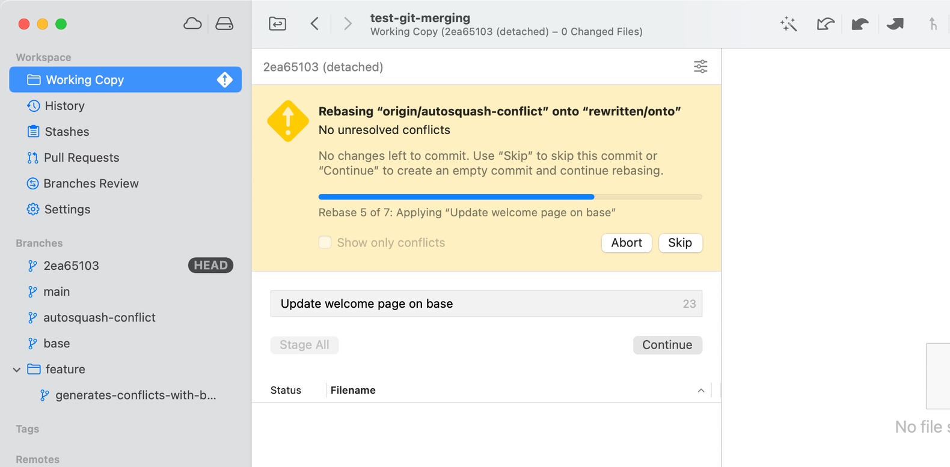
Task: Click the local drive icon beside the cloud
Action: click(x=224, y=24)
